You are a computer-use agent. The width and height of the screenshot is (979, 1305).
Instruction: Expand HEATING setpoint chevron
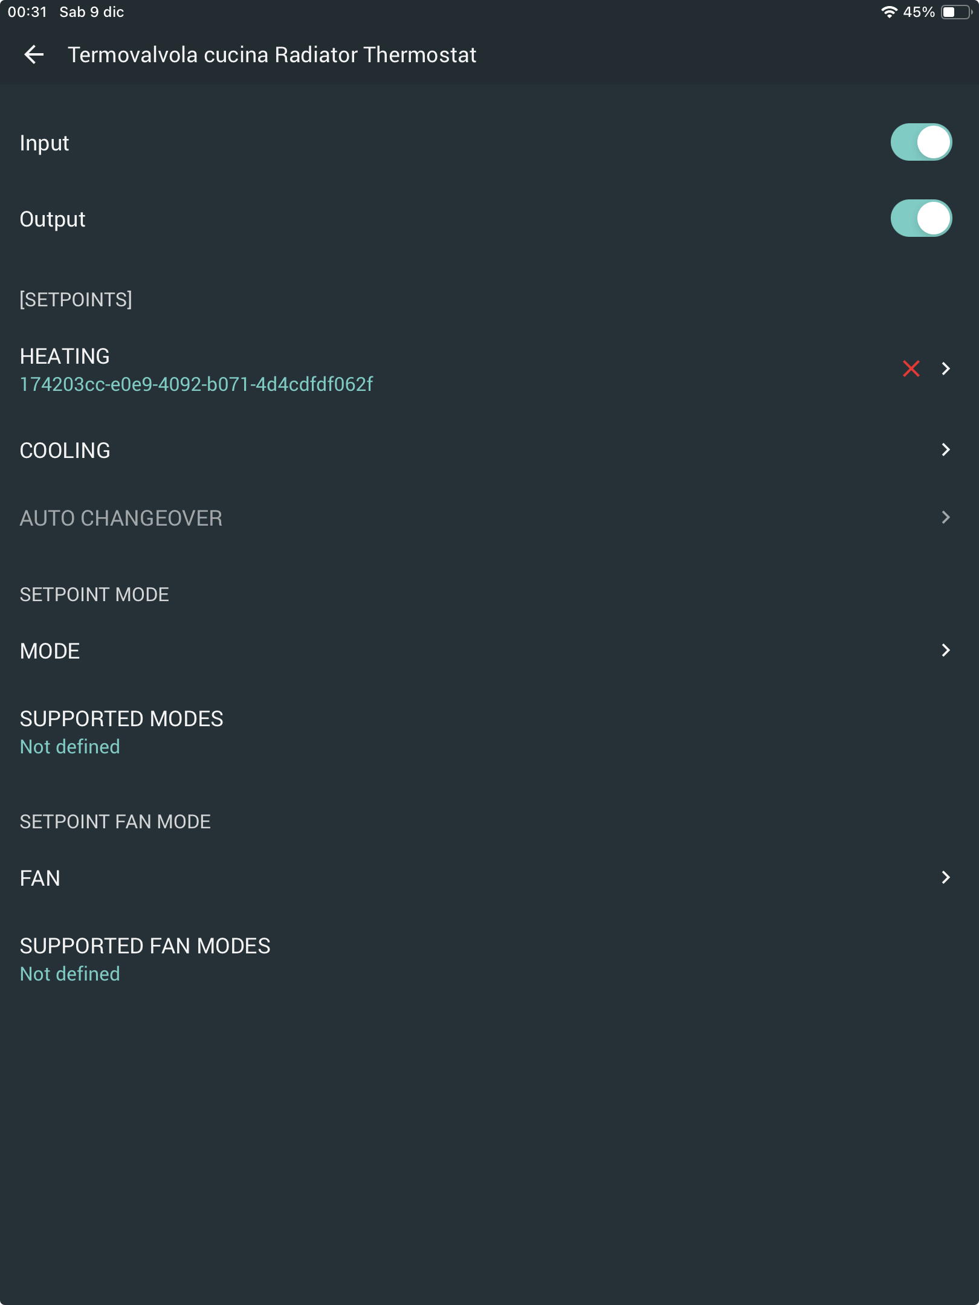point(946,369)
